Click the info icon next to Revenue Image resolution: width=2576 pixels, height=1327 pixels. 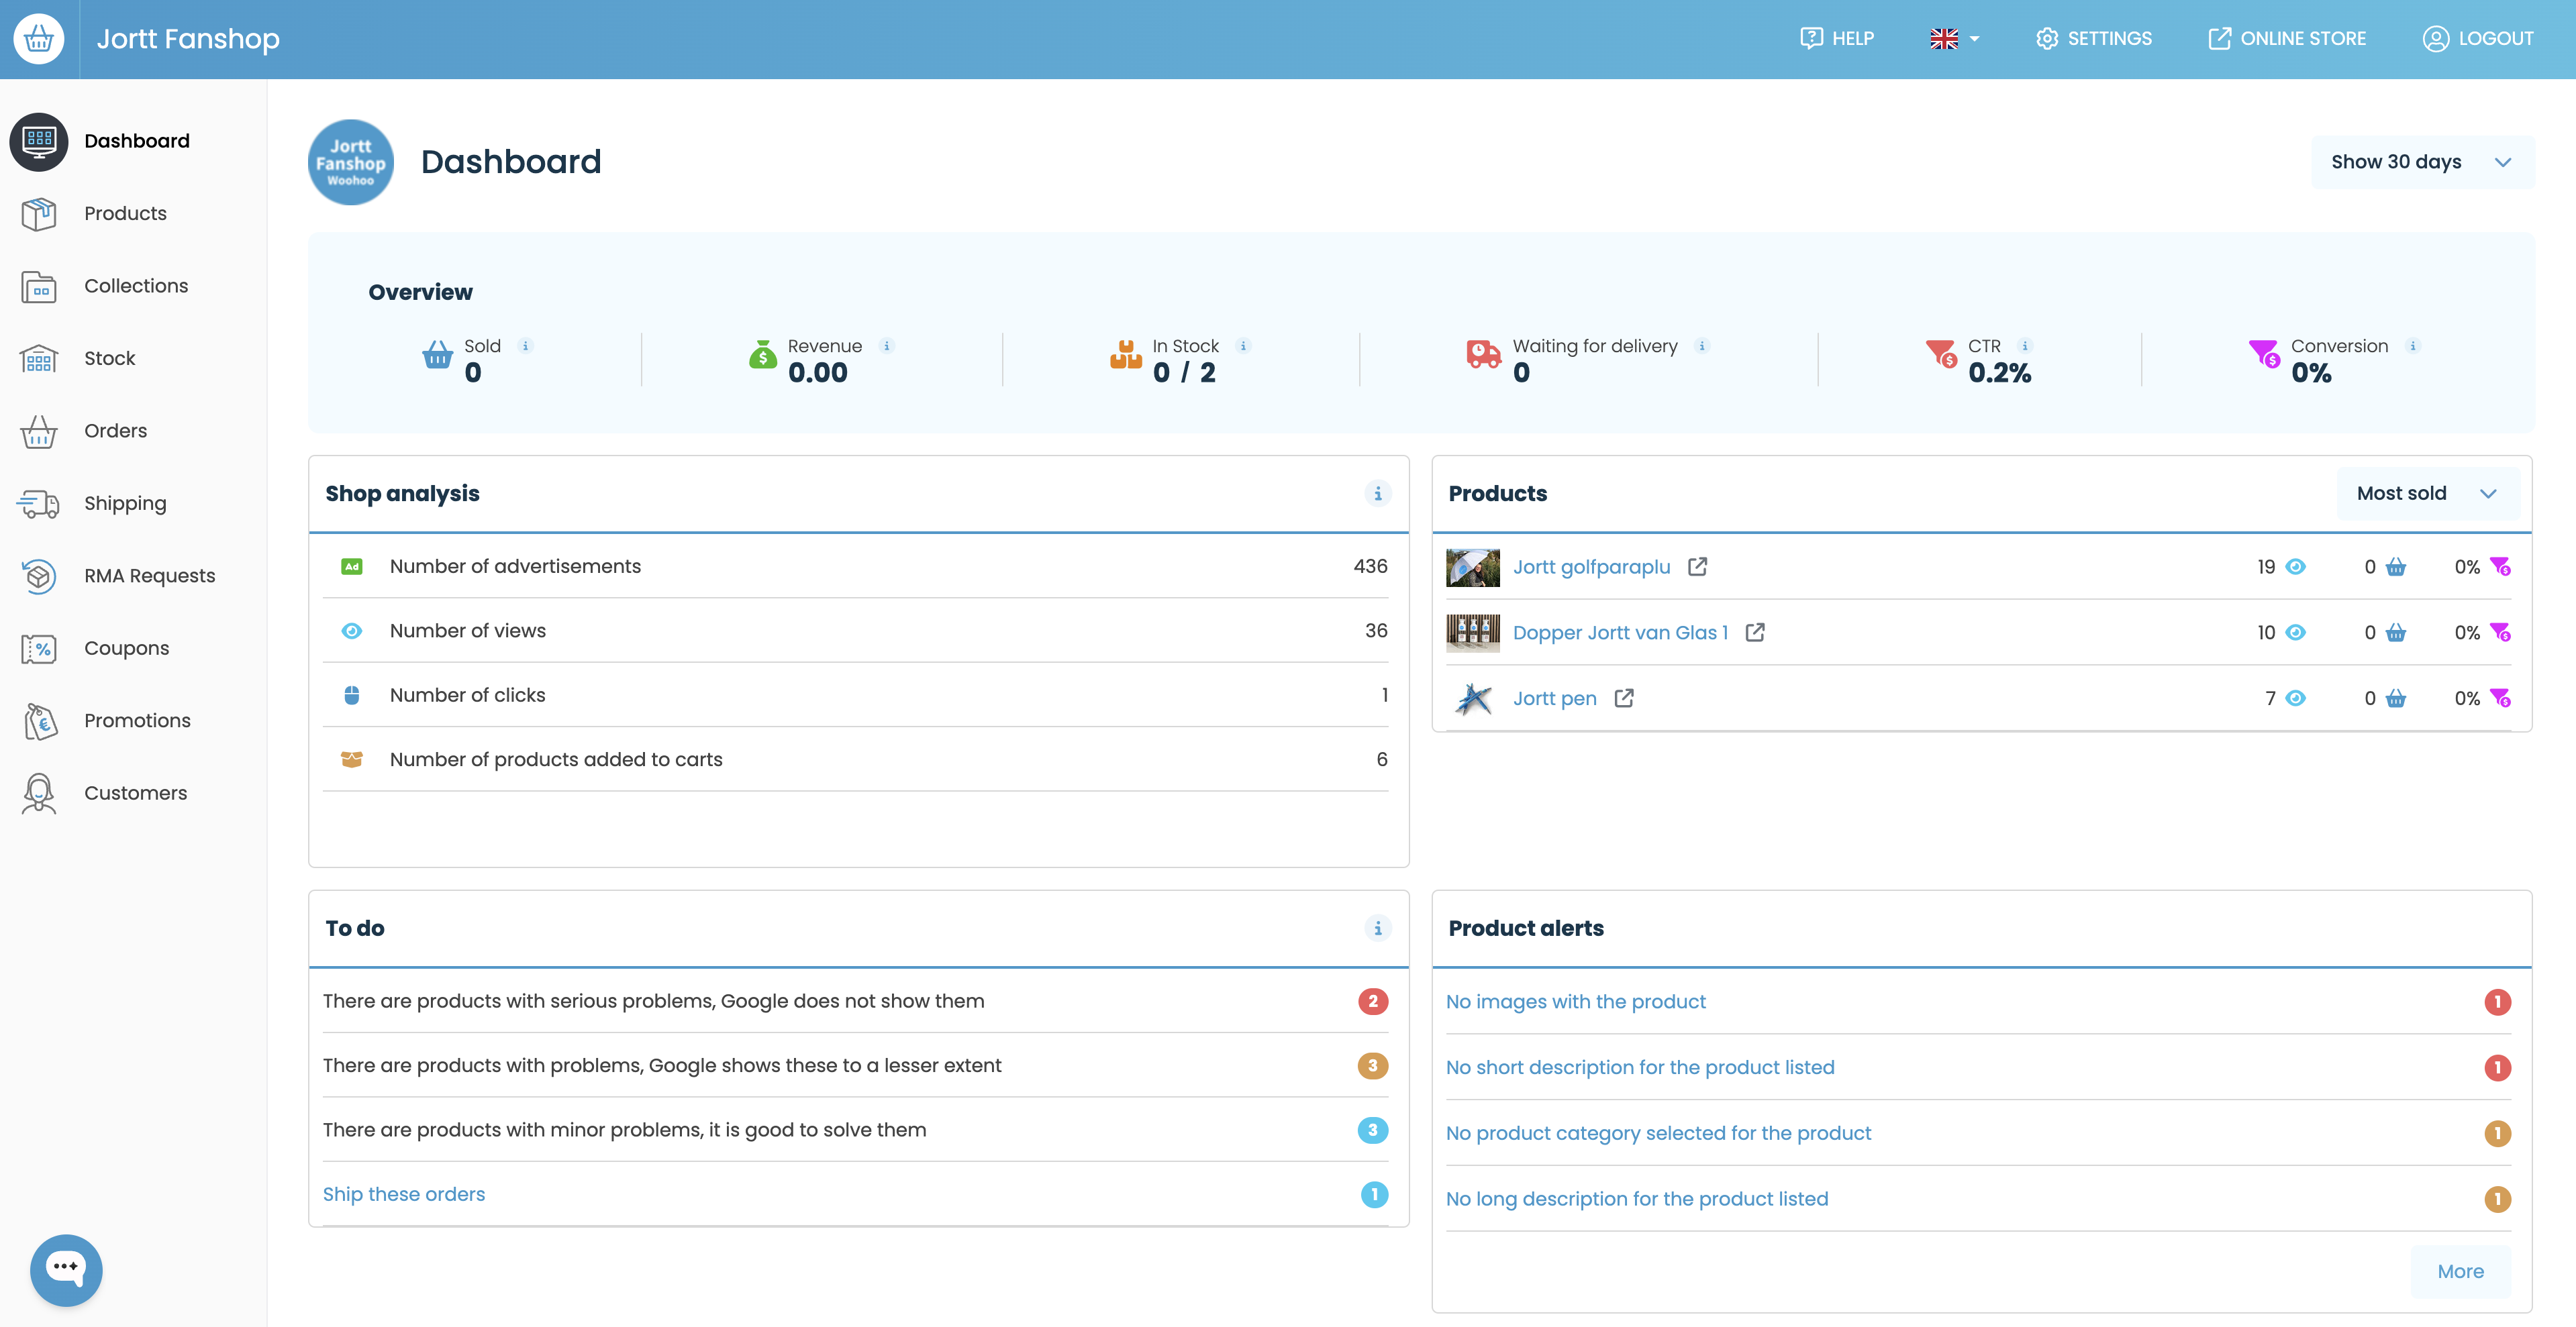(x=886, y=346)
